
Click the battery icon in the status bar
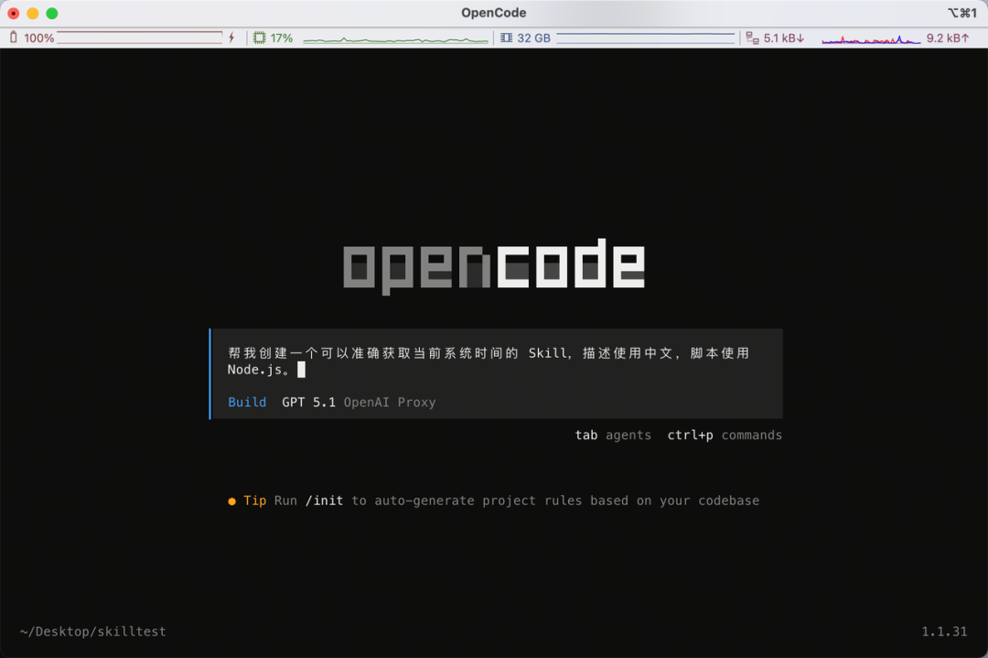(14, 38)
